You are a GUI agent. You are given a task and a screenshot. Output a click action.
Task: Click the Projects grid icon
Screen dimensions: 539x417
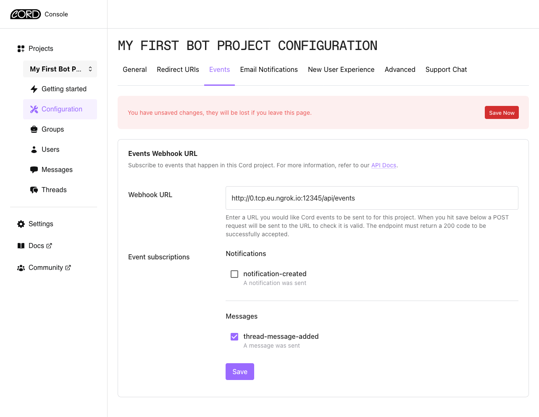(x=21, y=49)
